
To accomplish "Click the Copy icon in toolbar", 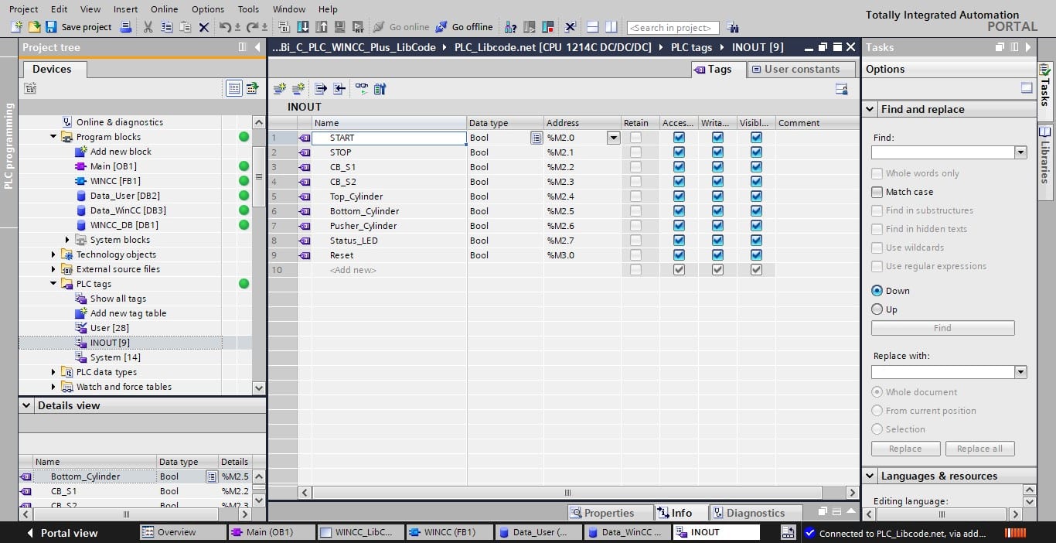I will [x=167, y=27].
